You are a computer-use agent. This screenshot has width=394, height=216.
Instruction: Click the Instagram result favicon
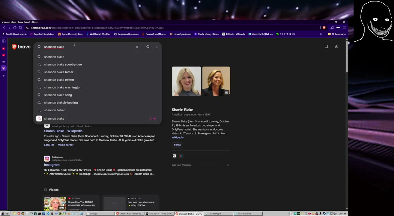(x=47, y=158)
